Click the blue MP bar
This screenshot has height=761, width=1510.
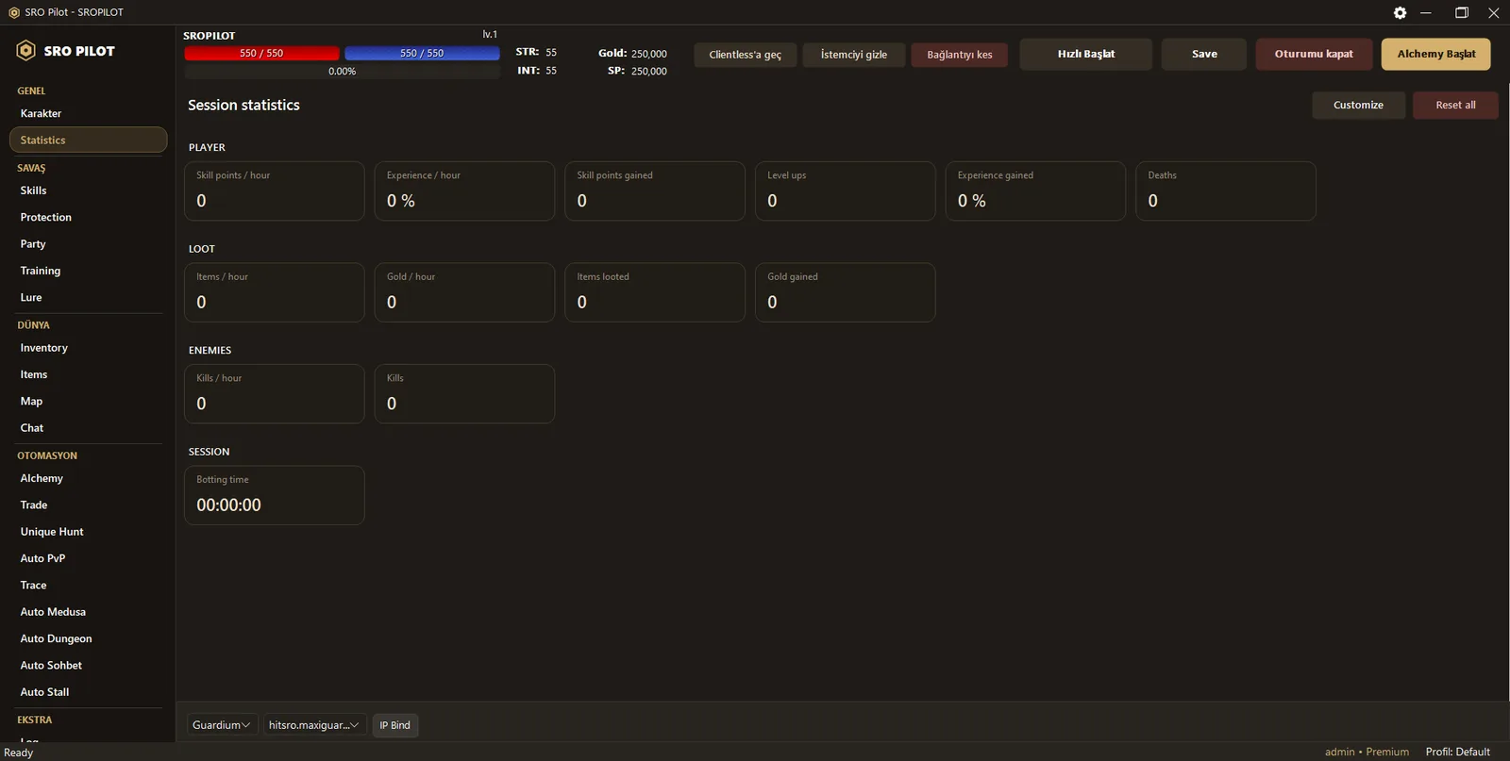tap(422, 53)
